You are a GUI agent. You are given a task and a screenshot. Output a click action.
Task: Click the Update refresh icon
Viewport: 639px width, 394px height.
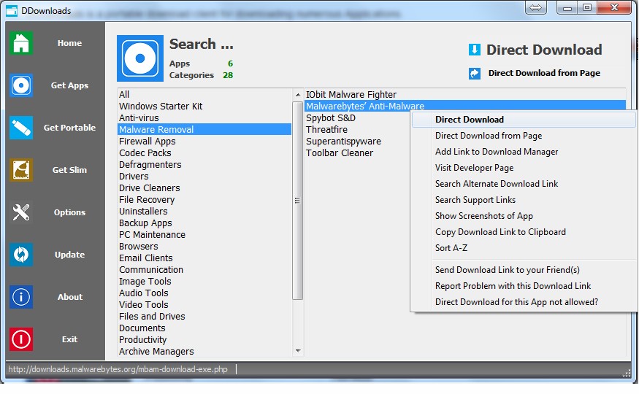pos(20,255)
